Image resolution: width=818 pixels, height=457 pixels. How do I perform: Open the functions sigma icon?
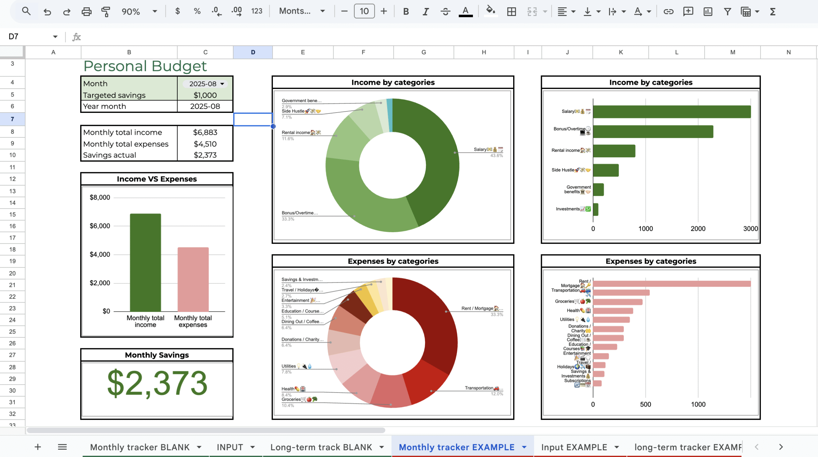tap(773, 11)
